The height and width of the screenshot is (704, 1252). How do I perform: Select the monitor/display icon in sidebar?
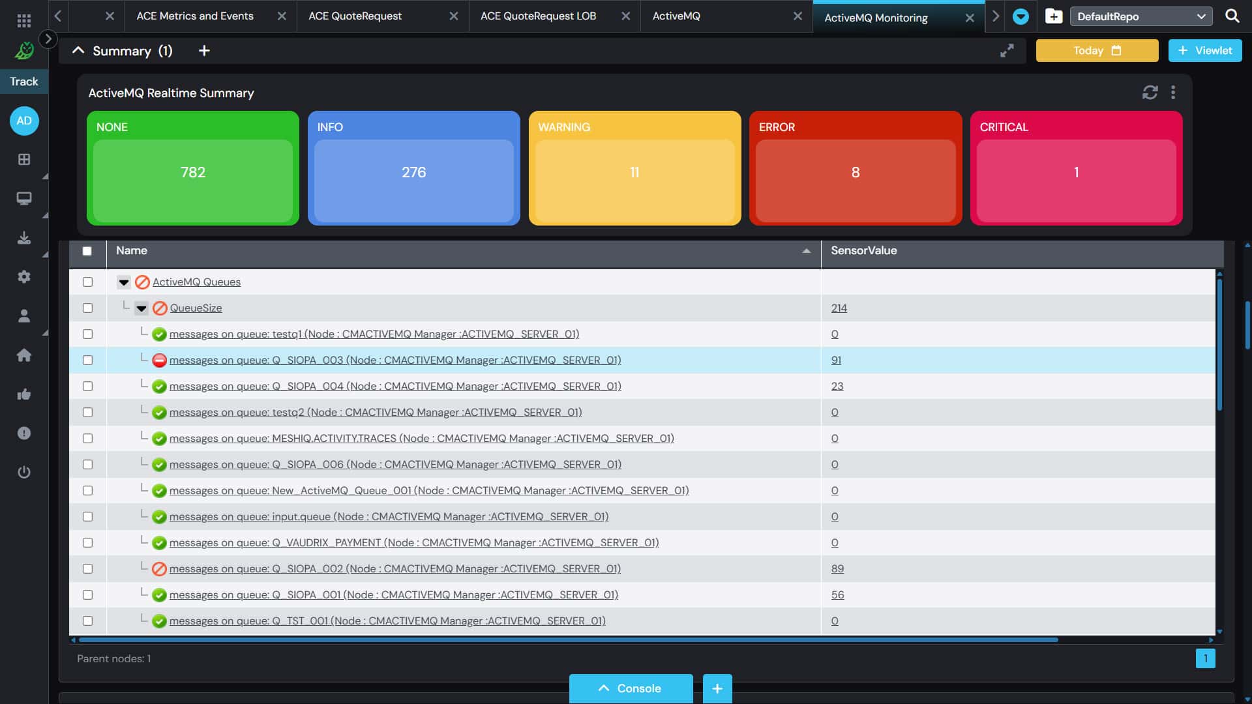pos(24,198)
